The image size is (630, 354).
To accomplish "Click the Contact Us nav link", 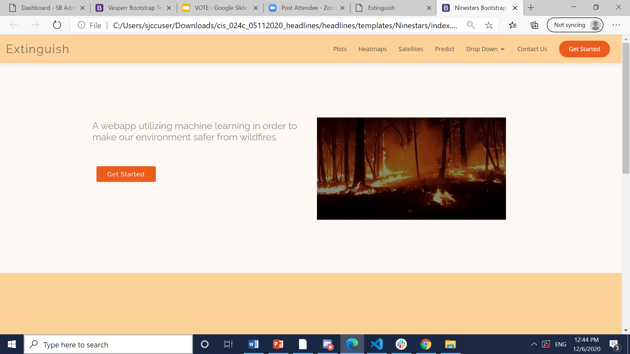I will (532, 49).
